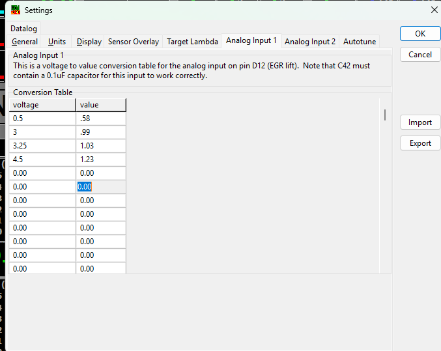
Task: Export the conversion table
Action: coord(420,143)
